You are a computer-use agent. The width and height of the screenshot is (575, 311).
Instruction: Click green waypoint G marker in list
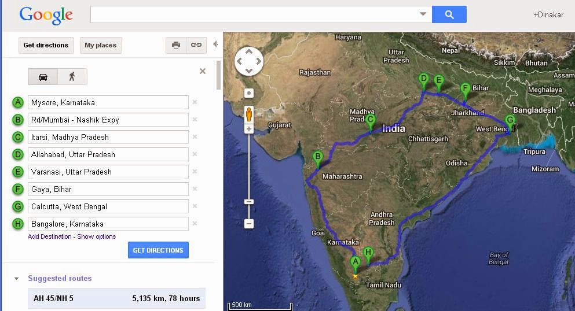coord(17,206)
